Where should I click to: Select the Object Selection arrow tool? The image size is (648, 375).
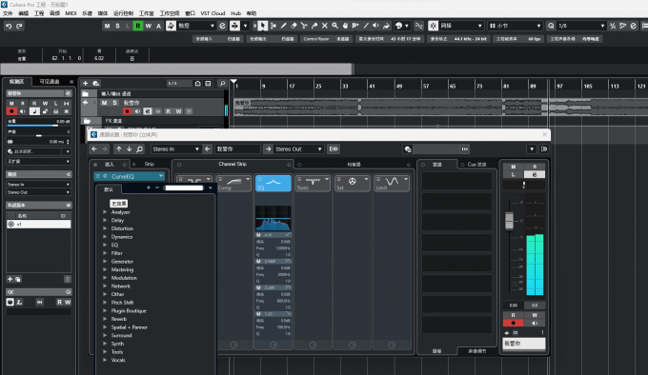click(x=262, y=26)
